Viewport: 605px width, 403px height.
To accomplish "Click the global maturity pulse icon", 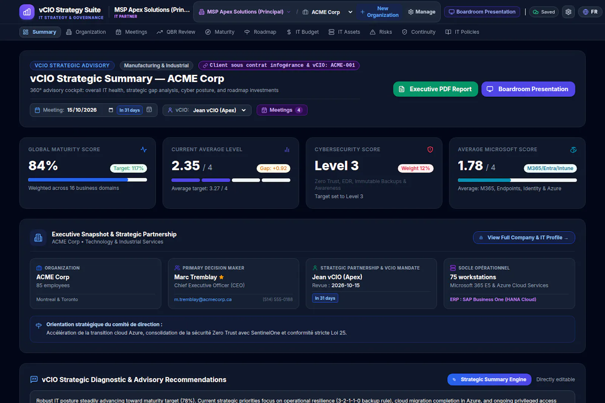I will [x=144, y=150].
